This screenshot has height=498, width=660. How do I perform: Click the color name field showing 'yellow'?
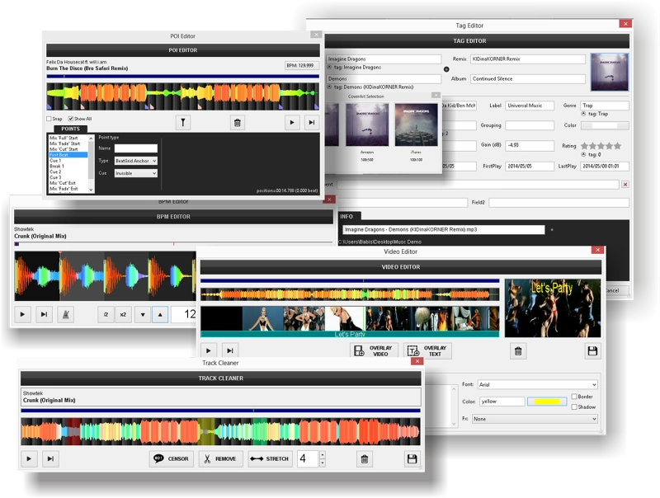coord(502,402)
